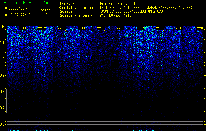Click the 0.9 frequency axis label
This screenshot has width=206, height=131.
point(3,75)
